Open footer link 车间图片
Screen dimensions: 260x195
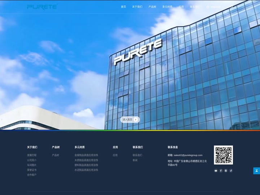click(32, 165)
